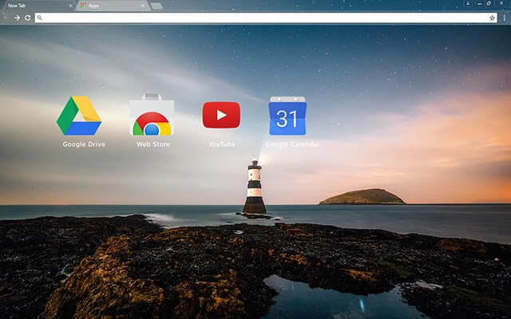This screenshot has height=319, width=511.
Task: Close the New Tab tab
Action: pos(70,6)
